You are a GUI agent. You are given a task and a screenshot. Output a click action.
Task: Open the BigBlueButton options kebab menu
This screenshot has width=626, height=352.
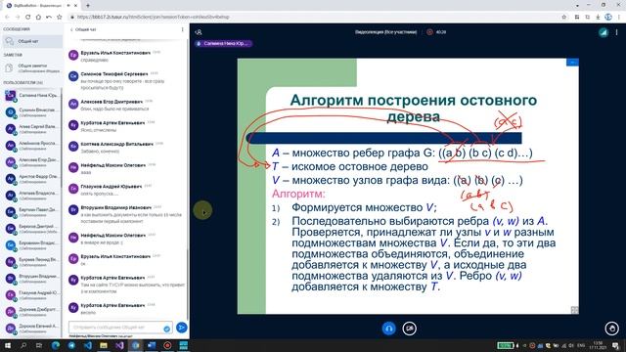click(616, 32)
